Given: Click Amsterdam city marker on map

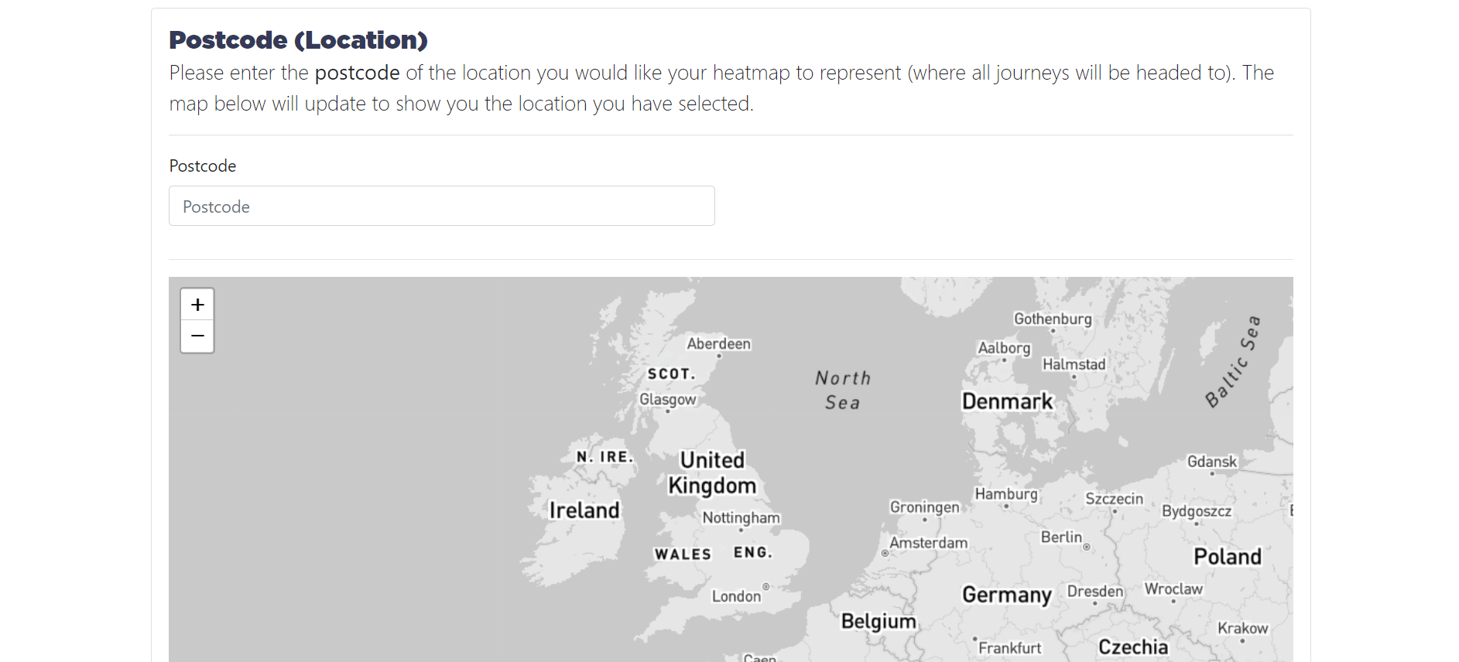Looking at the screenshot, I should pos(885,553).
